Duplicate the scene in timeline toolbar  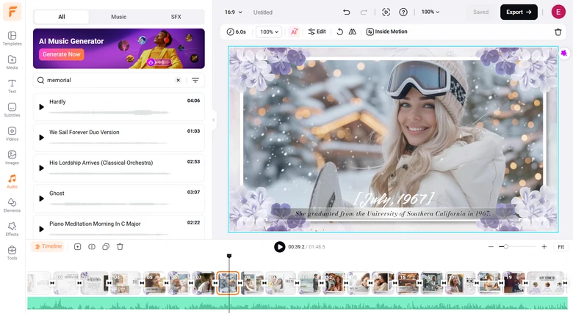(106, 247)
